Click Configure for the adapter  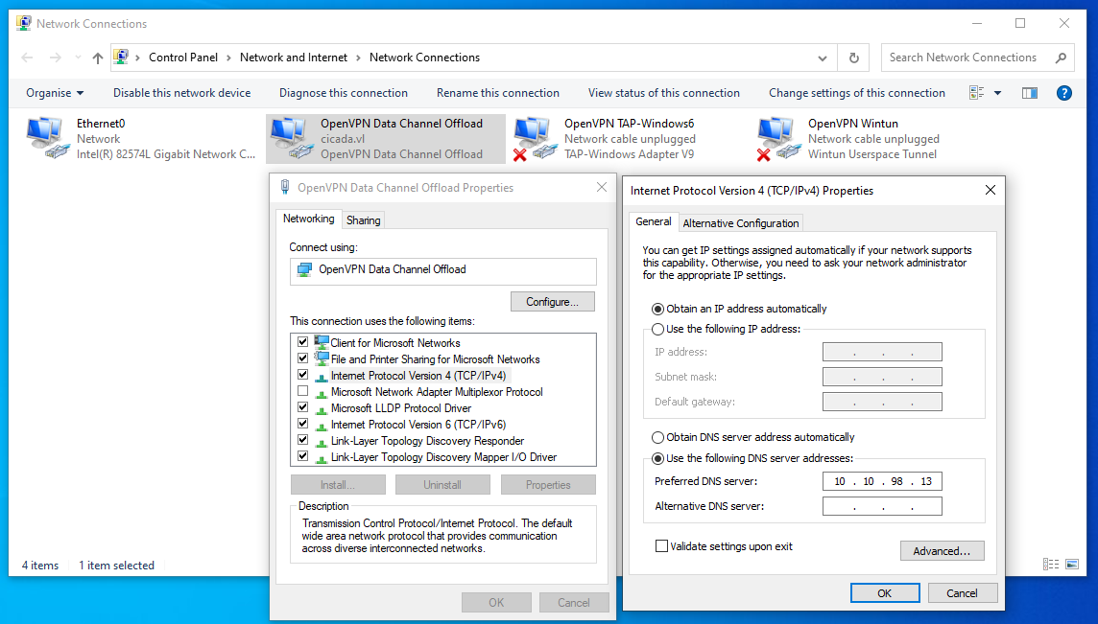pos(553,302)
